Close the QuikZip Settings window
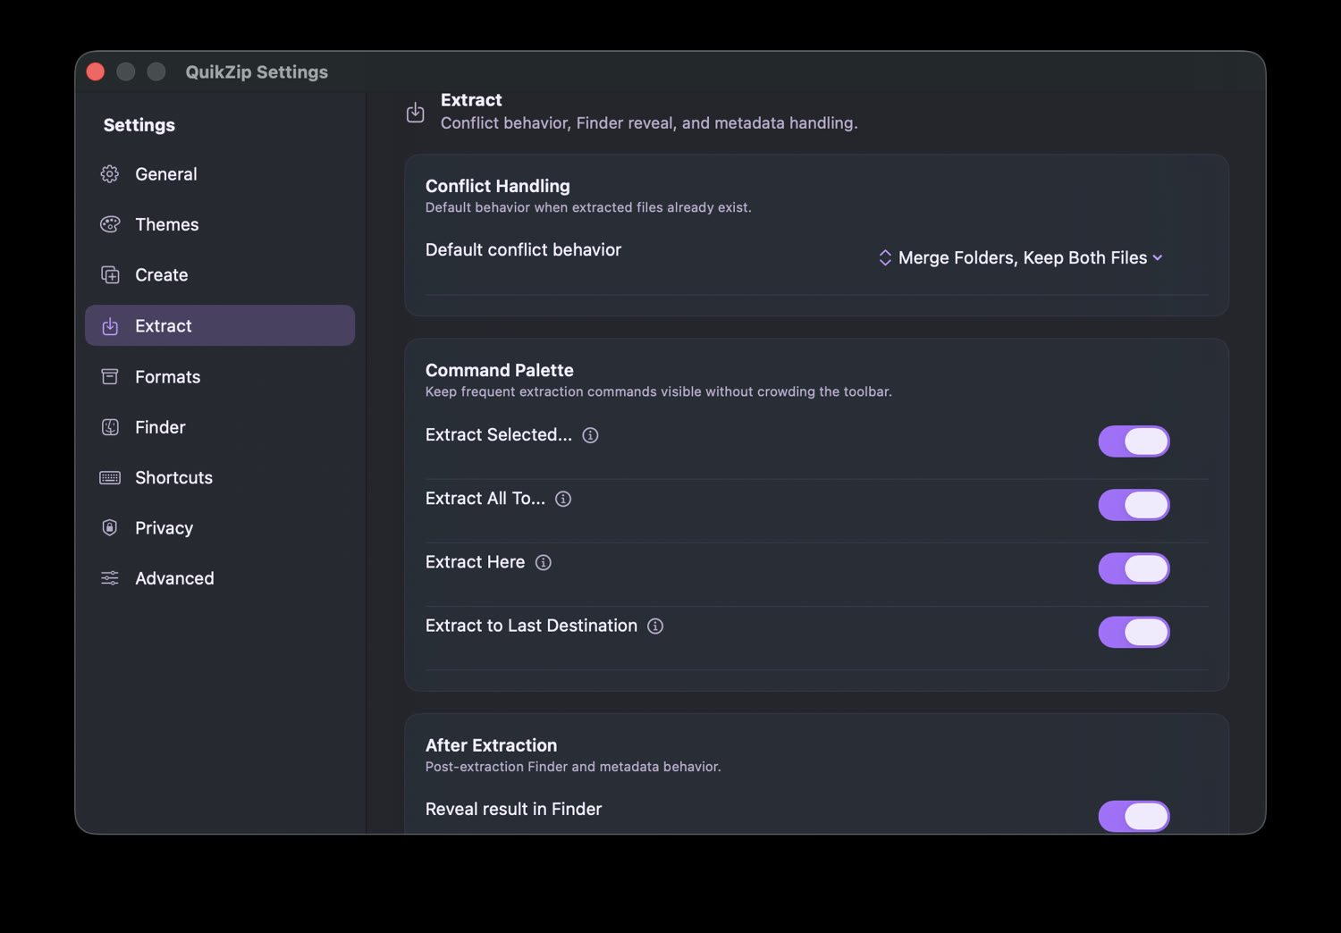The height and width of the screenshot is (933, 1341). (x=96, y=71)
